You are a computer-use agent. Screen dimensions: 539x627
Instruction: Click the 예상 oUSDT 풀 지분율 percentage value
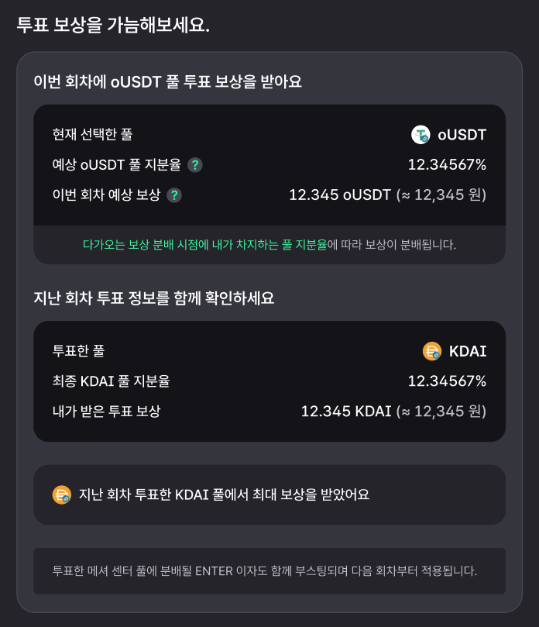click(447, 164)
